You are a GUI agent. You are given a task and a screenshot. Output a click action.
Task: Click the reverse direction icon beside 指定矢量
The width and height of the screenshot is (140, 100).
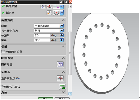43,6
